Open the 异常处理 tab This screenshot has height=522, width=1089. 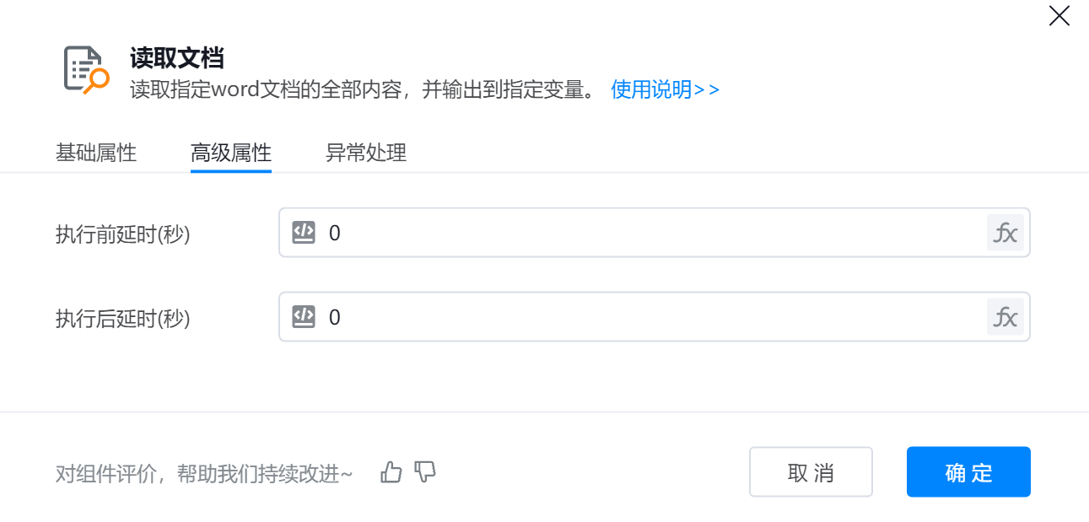tap(366, 153)
